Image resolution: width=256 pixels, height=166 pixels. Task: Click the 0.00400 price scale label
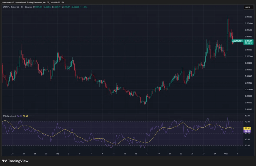tap(248, 90)
